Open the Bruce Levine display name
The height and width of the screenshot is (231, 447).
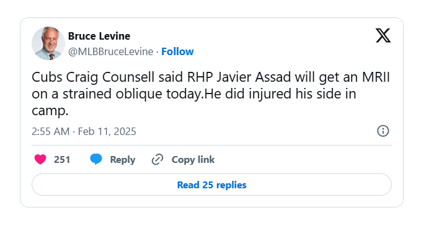pos(99,36)
